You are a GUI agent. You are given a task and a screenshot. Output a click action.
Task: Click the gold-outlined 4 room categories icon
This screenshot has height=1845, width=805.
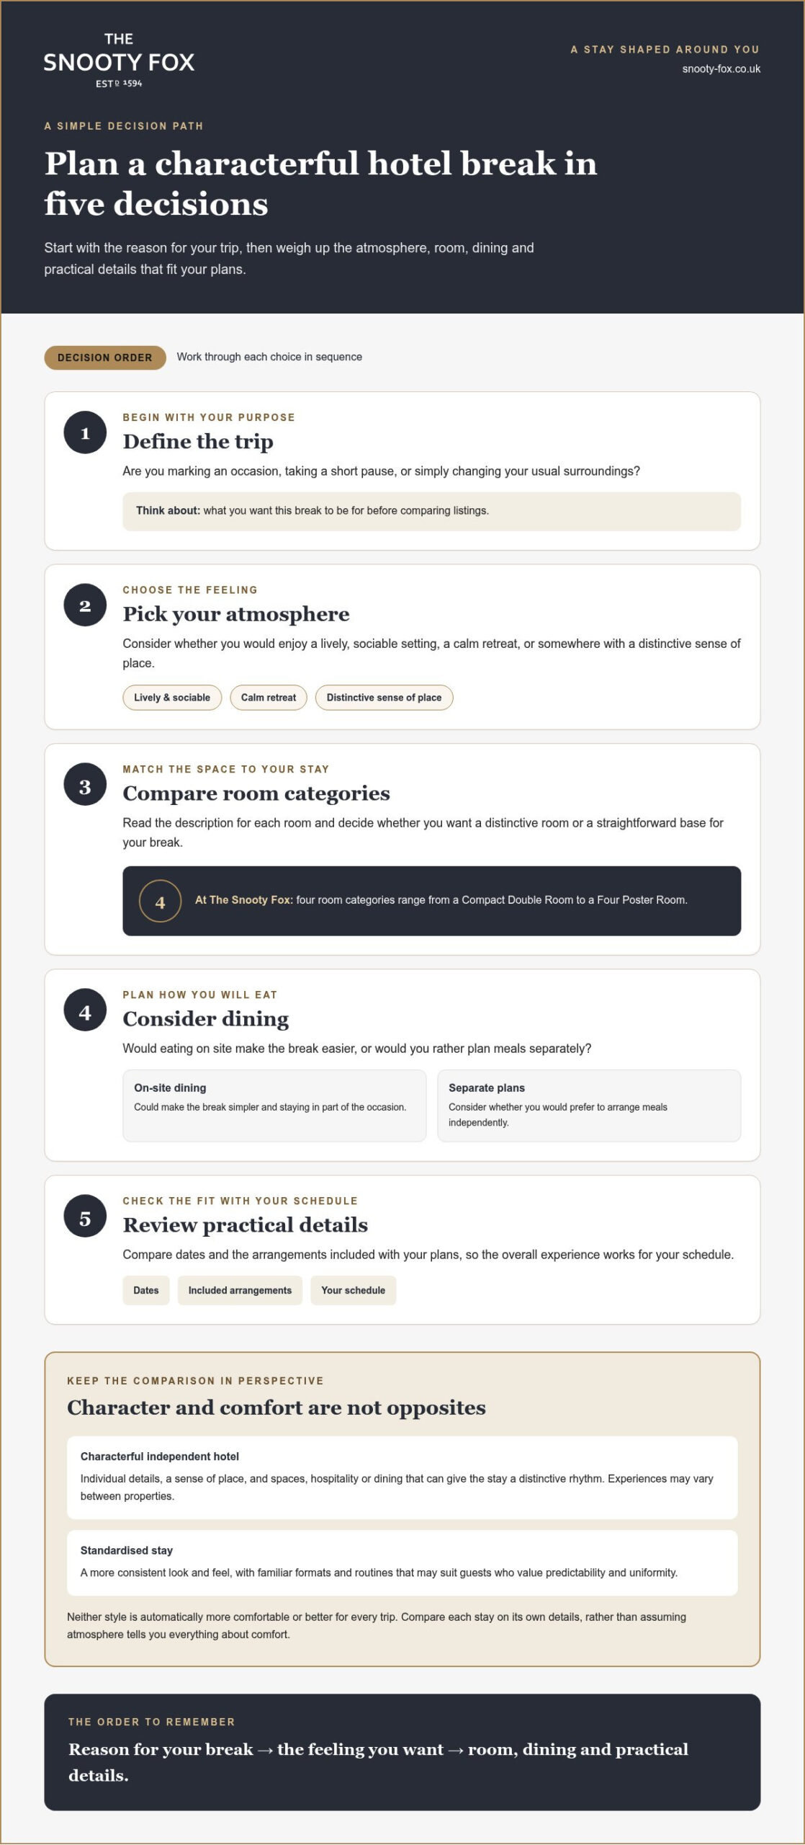click(160, 901)
